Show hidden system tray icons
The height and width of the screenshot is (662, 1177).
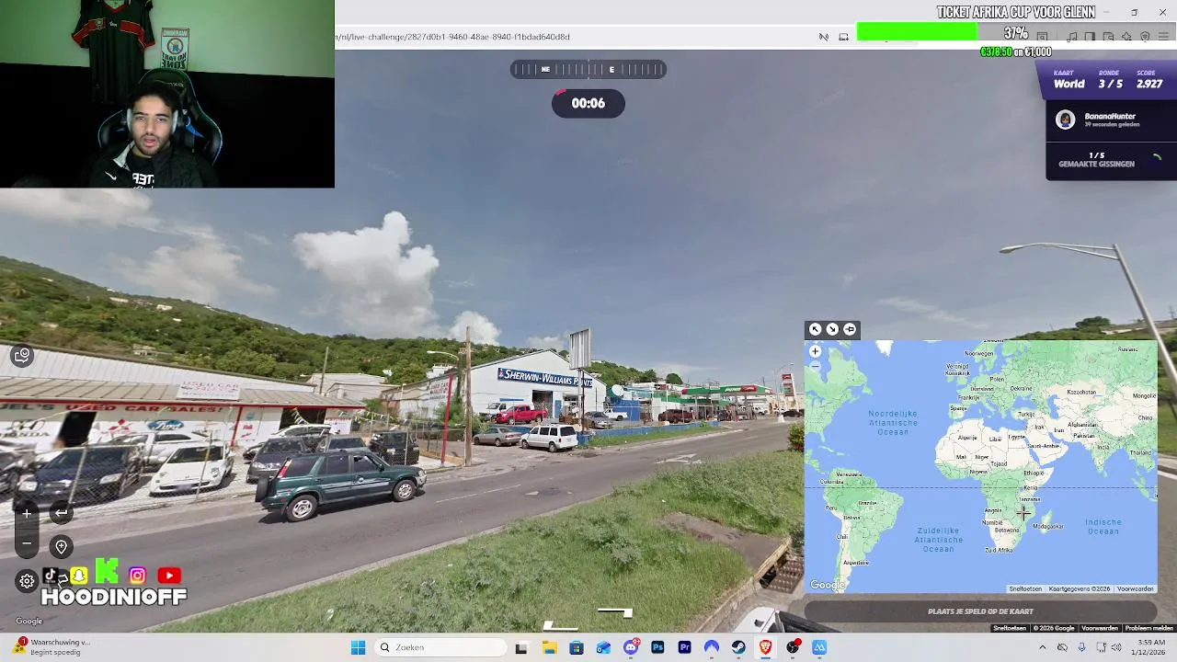(x=1042, y=647)
